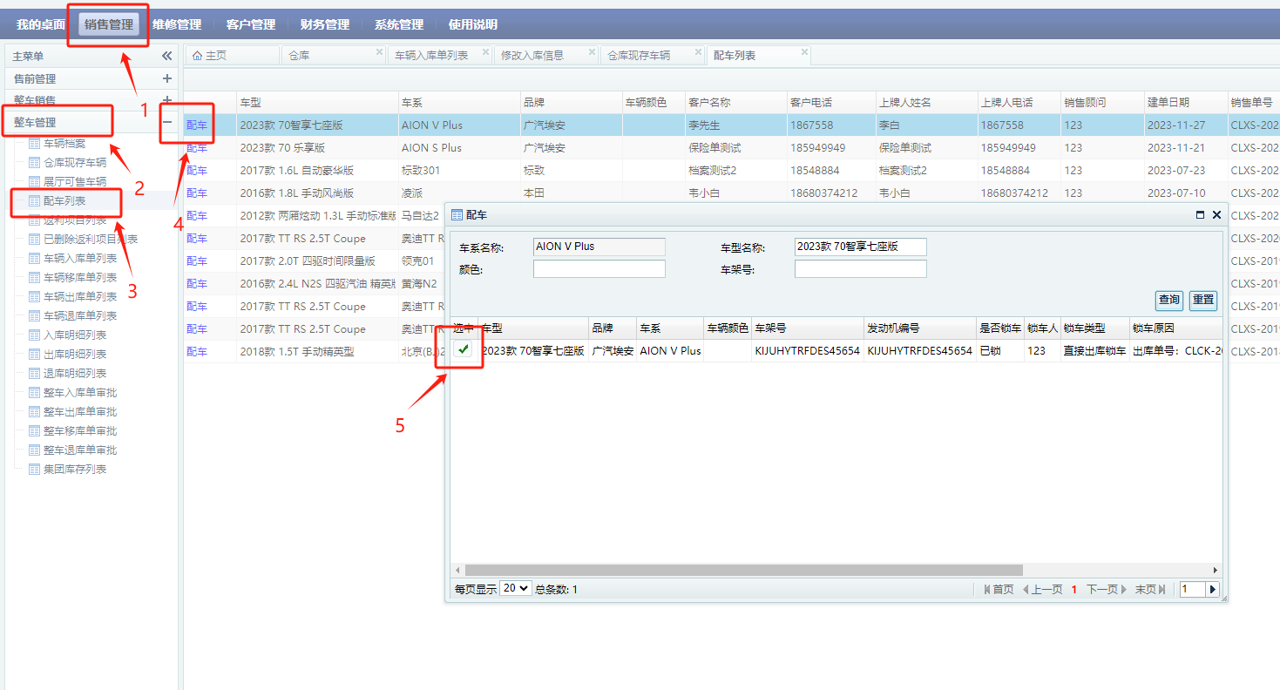
Task: Expand the 整车销售 section
Action: 167,101
